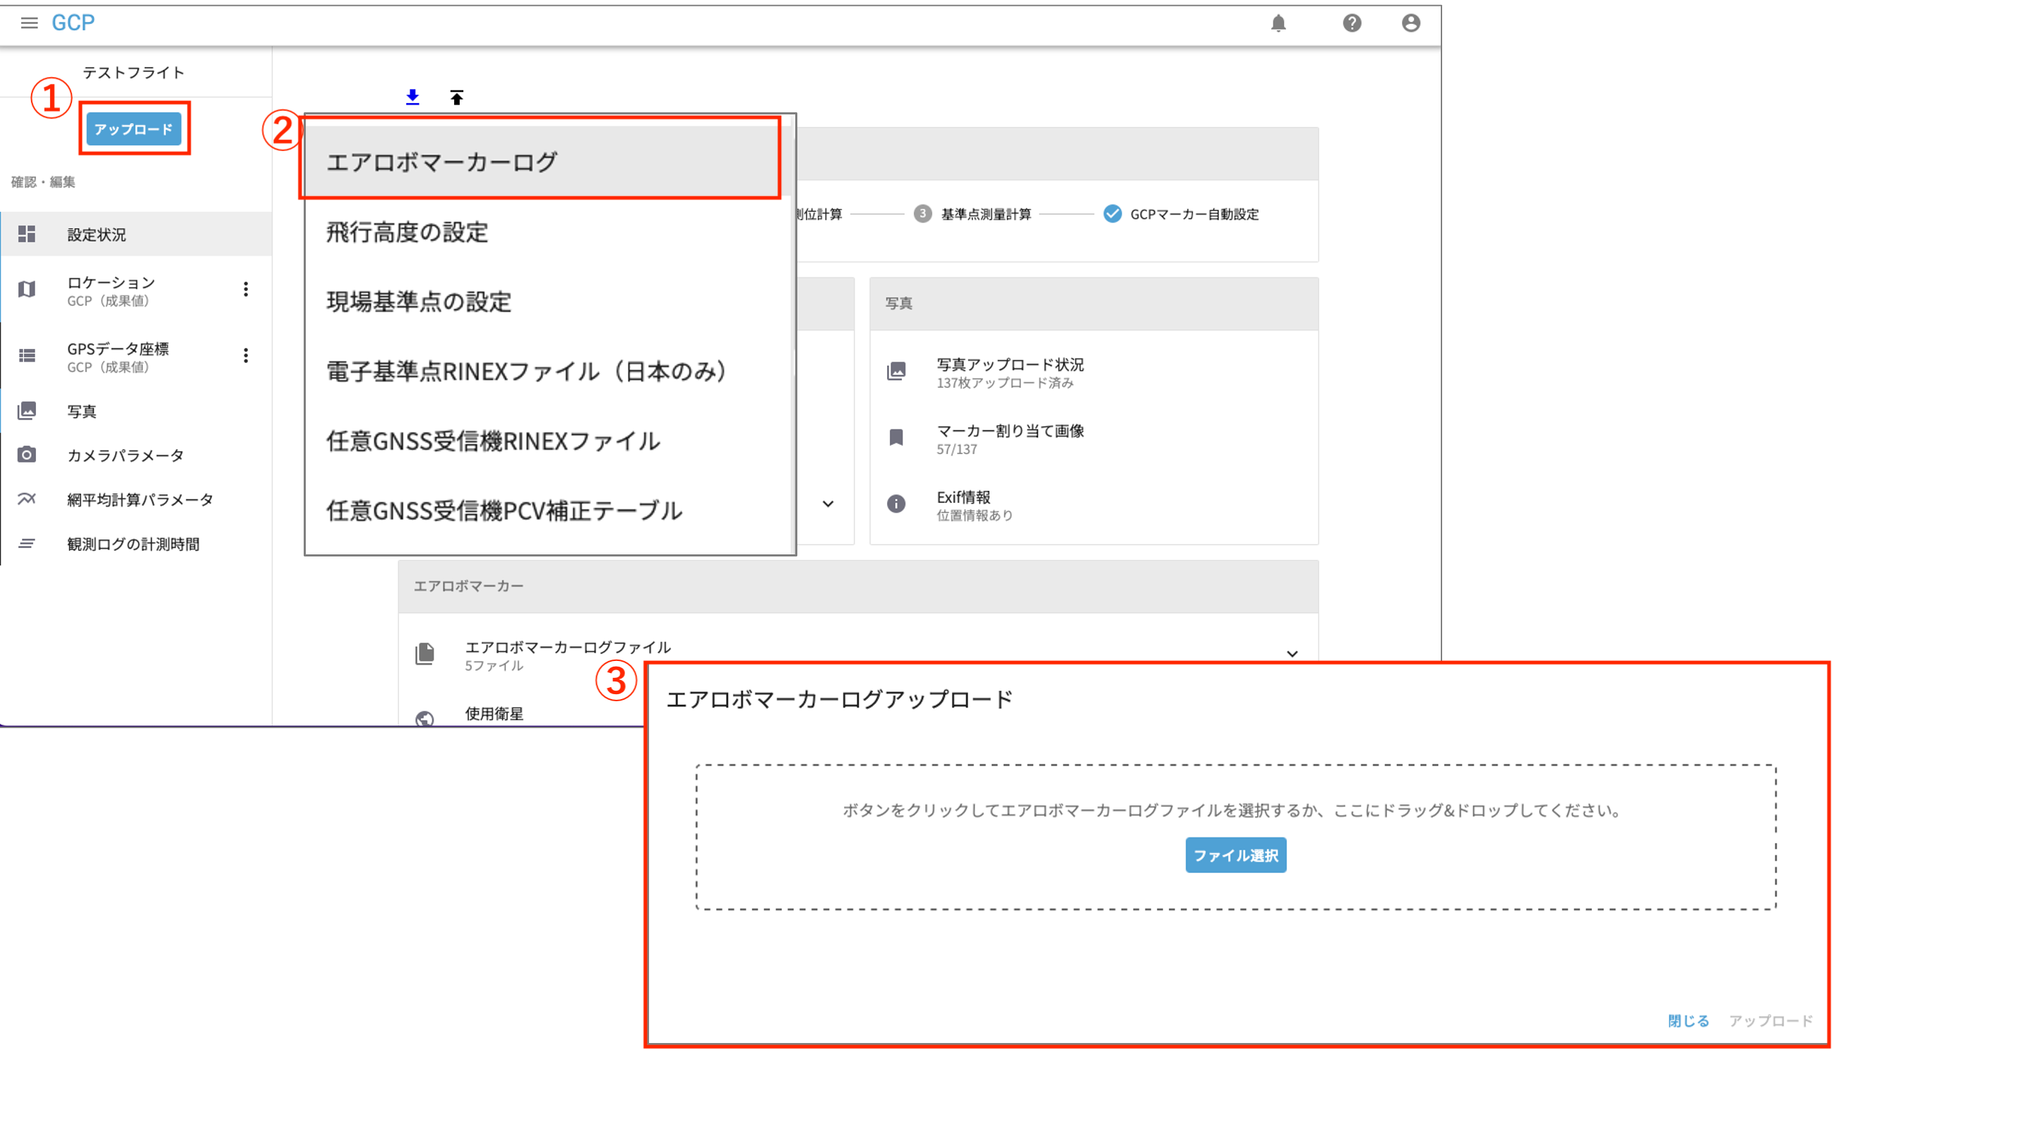Select 電子基準点RINEXファイル(日本のみ) option
The width and height of the screenshot is (2034, 1144).
[527, 371]
